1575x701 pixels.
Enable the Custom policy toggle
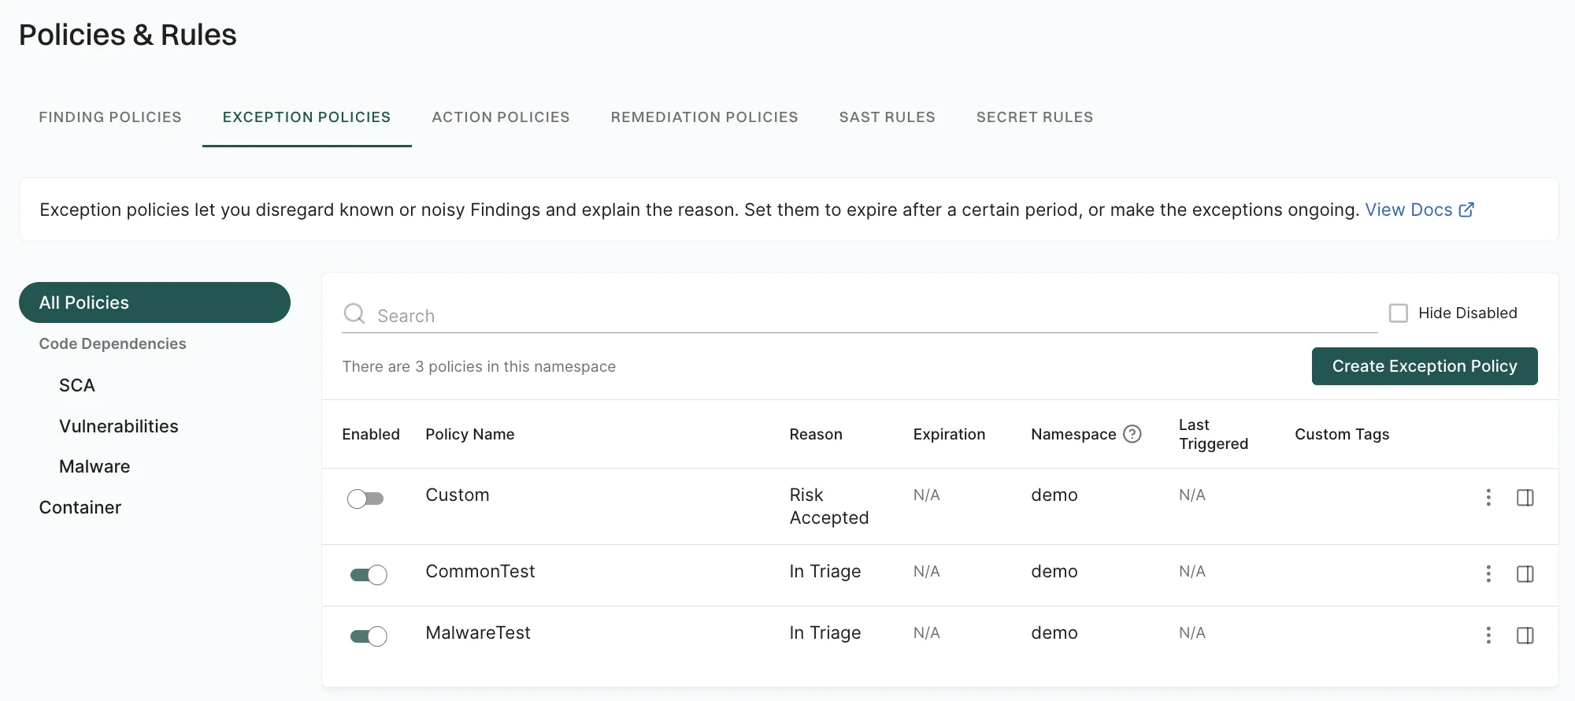tap(365, 499)
